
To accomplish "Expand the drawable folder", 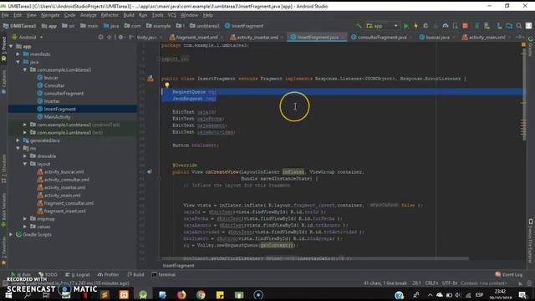I will 25,156.
